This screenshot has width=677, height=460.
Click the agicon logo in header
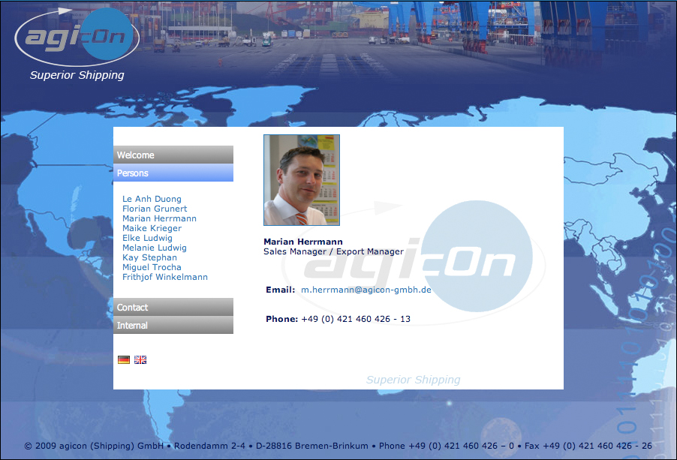[77, 36]
